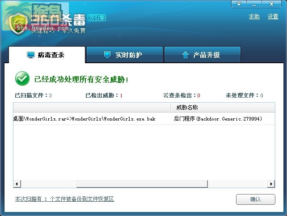Click the 双引擎 dual-engine badge
The height and width of the screenshot is (216, 287).
tap(97, 17)
